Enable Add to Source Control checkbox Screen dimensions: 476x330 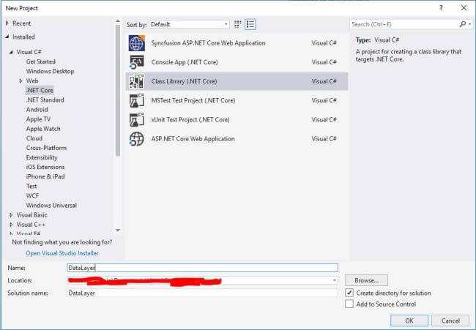pyautogui.click(x=349, y=304)
